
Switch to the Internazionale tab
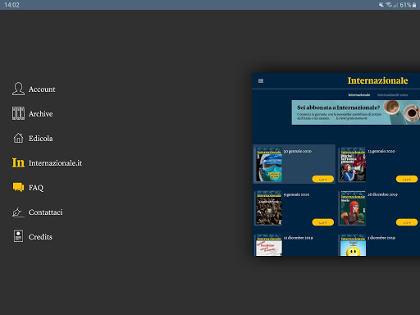[359, 95]
